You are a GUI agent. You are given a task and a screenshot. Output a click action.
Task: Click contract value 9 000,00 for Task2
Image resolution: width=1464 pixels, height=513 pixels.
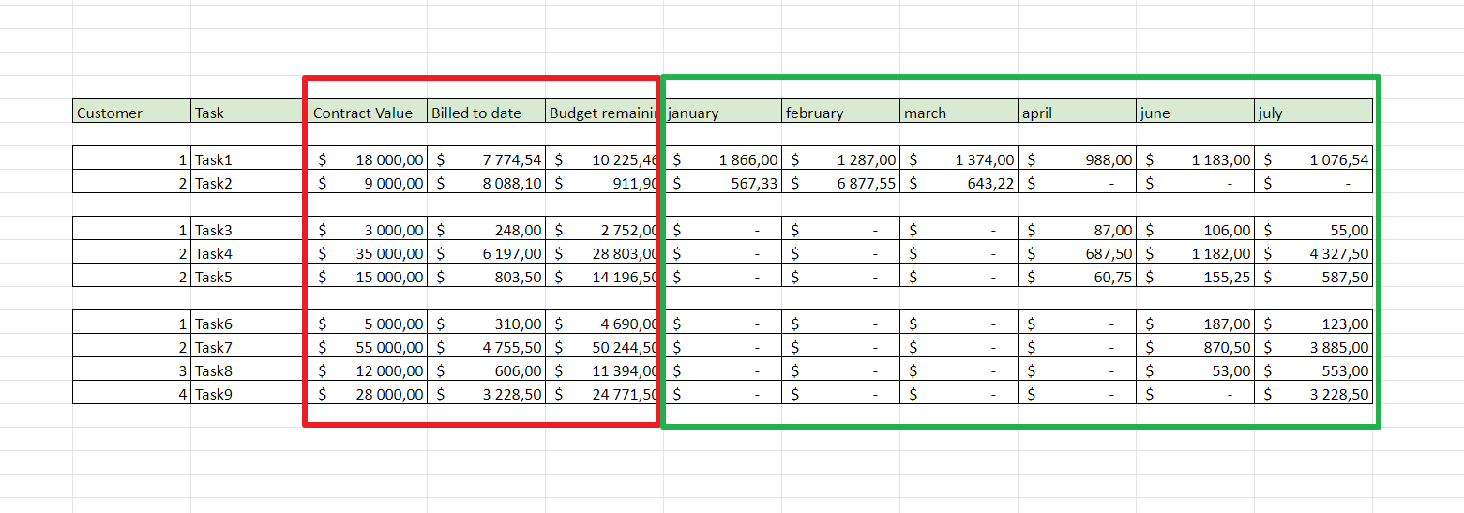click(369, 182)
